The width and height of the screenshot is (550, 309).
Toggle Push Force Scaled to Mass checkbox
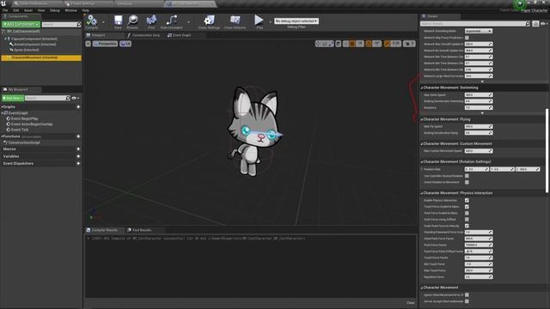(467, 213)
